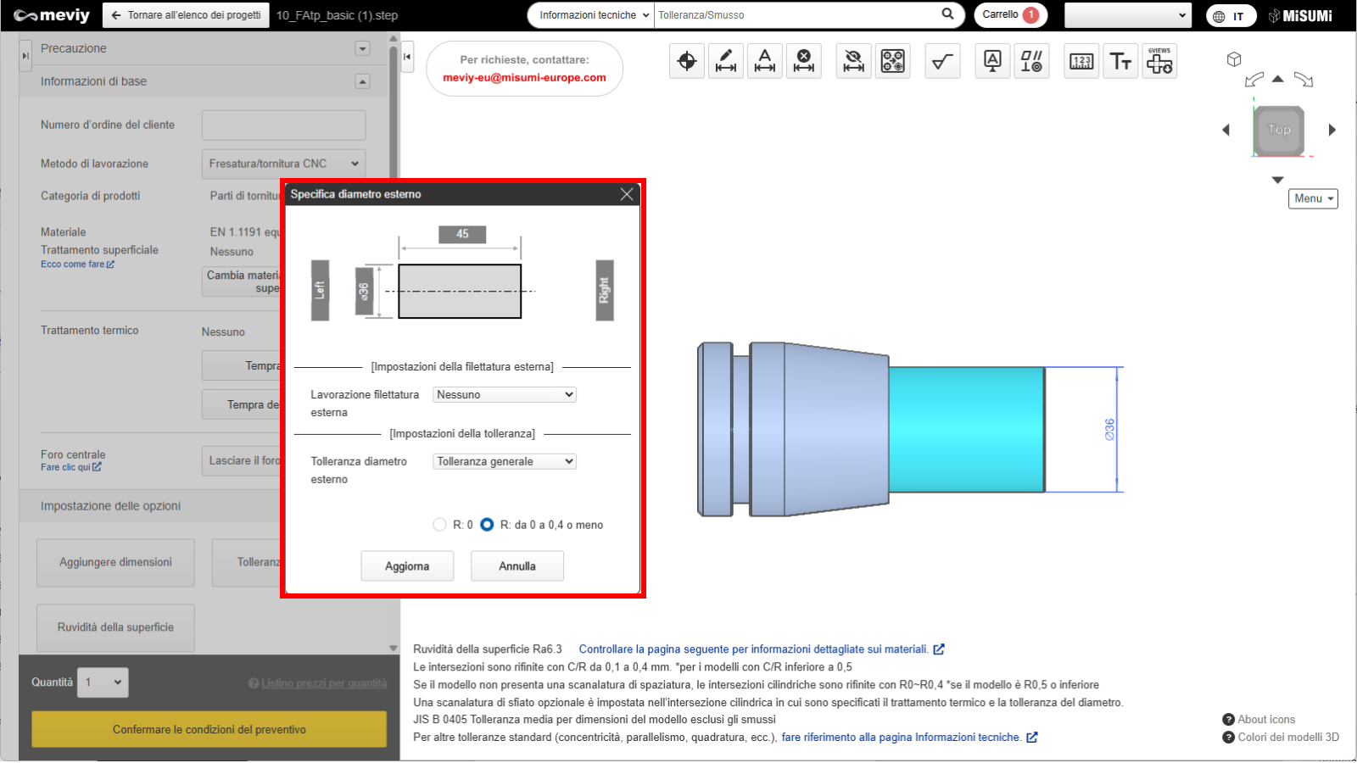Open the Carrello cart
The image size is (1357, 763).
point(1010,15)
